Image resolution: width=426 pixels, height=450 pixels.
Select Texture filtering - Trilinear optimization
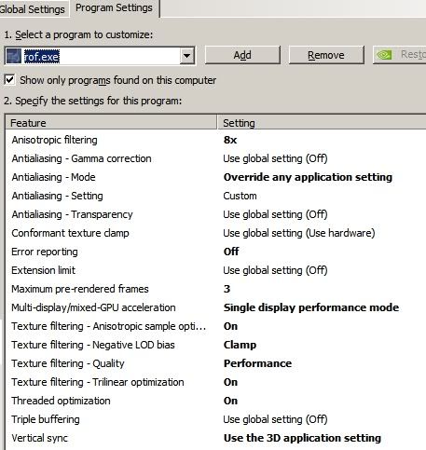click(x=98, y=382)
